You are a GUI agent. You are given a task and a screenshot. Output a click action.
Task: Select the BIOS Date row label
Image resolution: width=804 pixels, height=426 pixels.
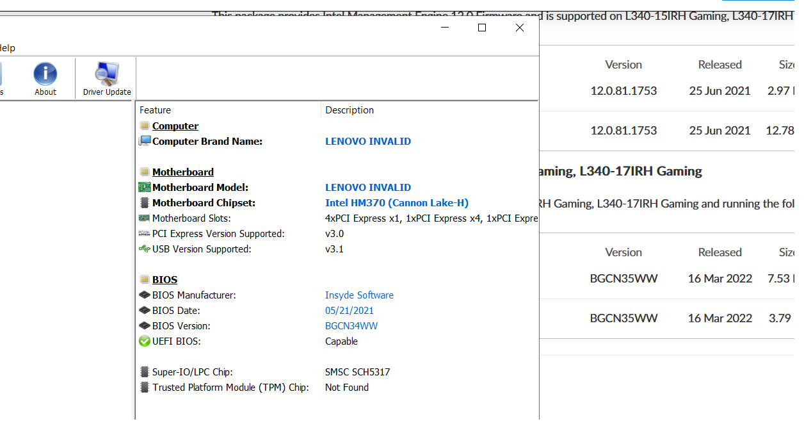point(176,311)
